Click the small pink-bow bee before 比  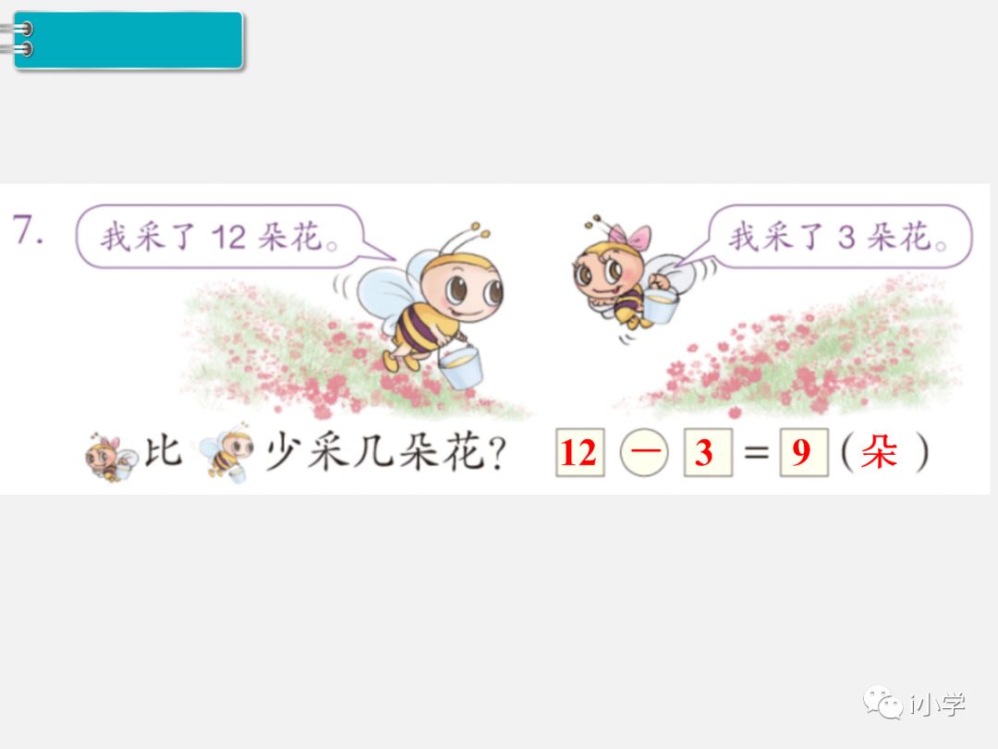point(111,457)
